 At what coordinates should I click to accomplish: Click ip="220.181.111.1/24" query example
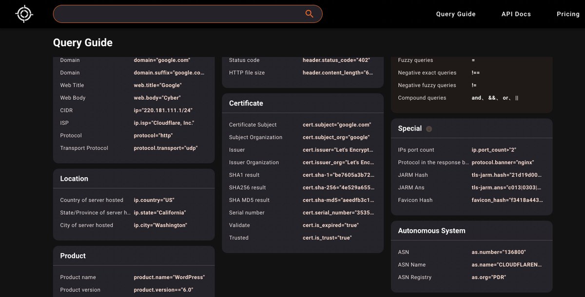pyautogui.click(x=163, y=111)
